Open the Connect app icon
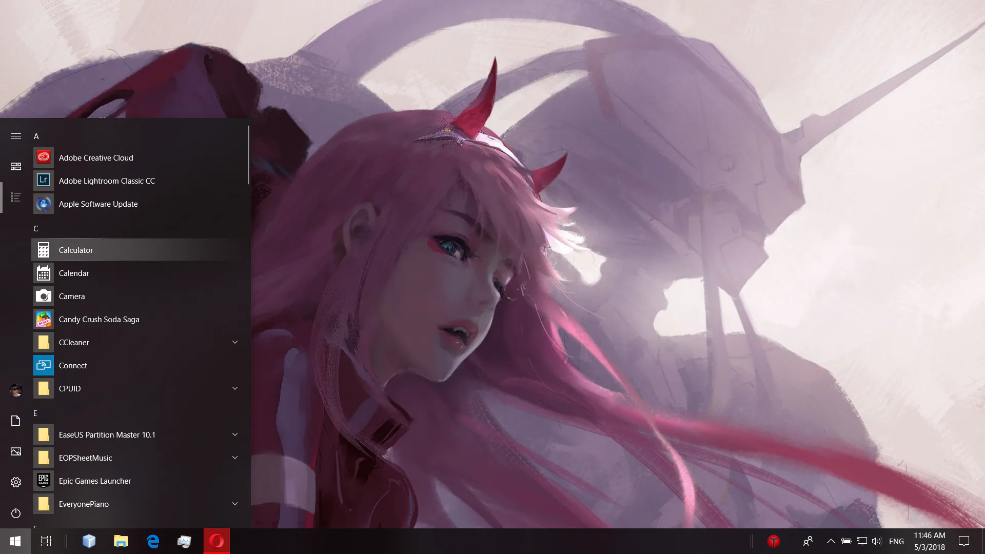This screenshot has height=554, width=985. click(x=44, y=365)
